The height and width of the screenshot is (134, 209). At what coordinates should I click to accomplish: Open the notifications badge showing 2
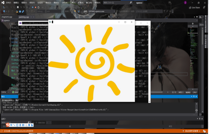point(185,2)
